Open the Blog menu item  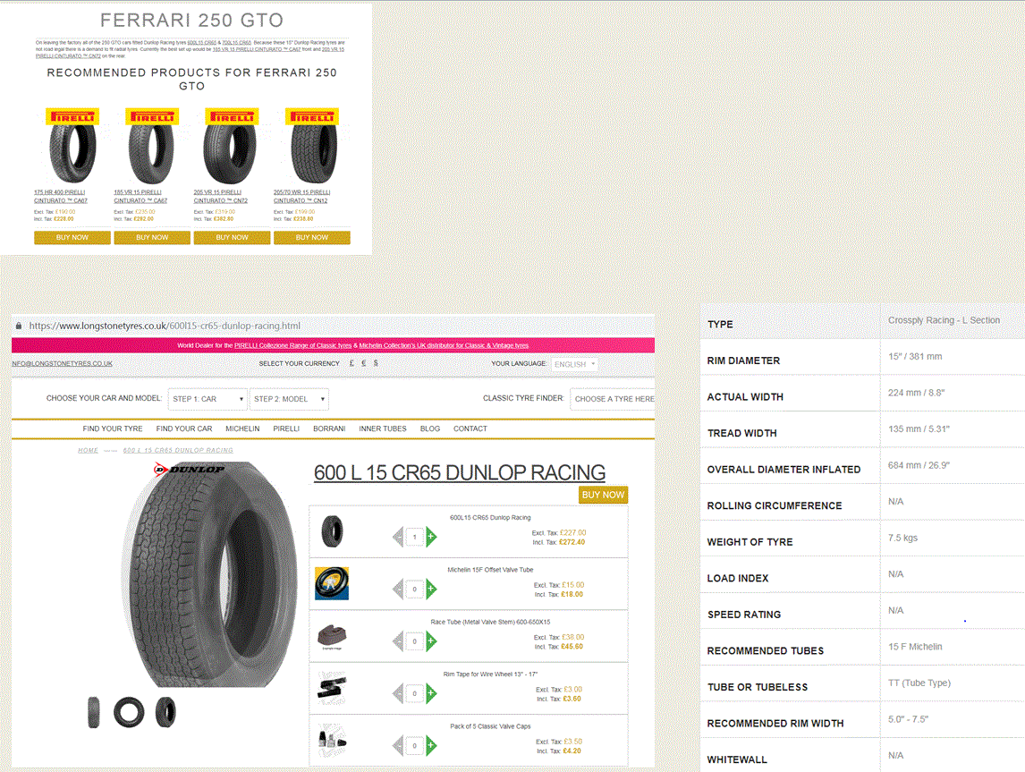tap(430, 428)
